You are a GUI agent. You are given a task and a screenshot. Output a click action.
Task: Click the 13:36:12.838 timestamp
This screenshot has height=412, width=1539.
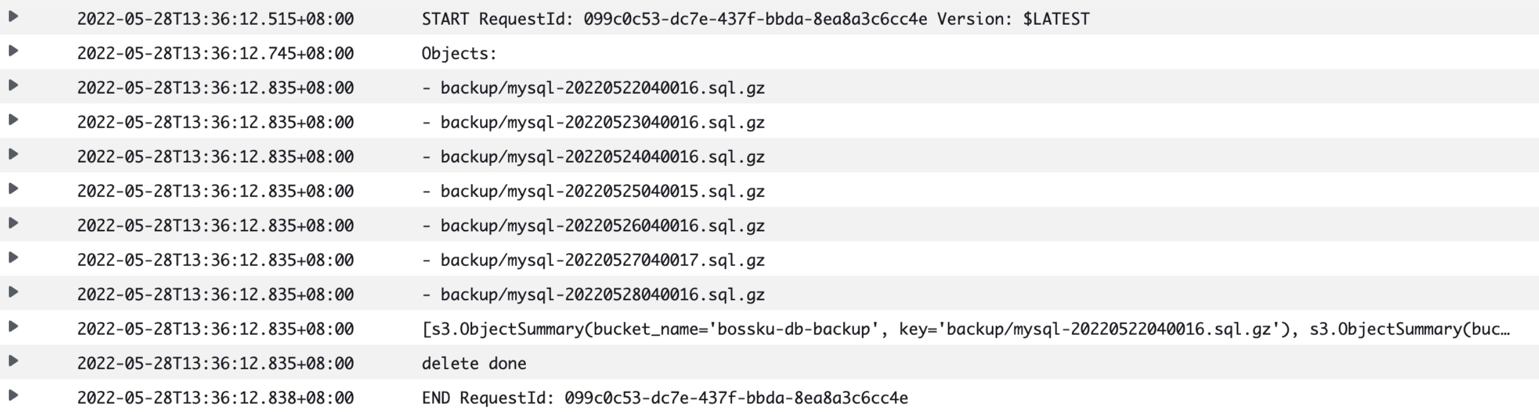(x=215, y=398)
